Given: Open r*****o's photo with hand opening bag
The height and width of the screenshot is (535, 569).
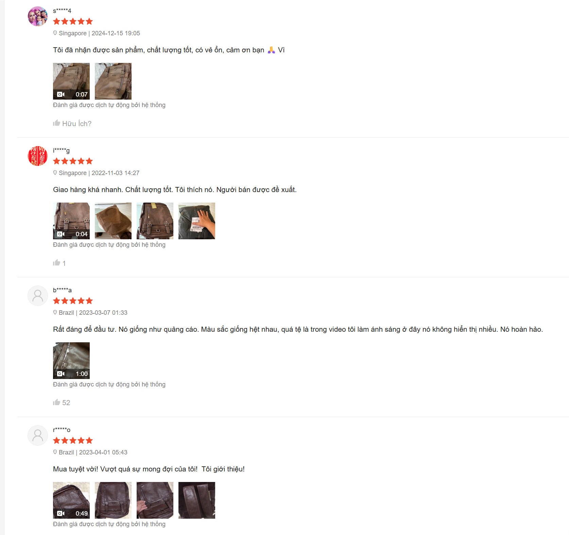Looking at the screenshot, I should tap(155, 500).
